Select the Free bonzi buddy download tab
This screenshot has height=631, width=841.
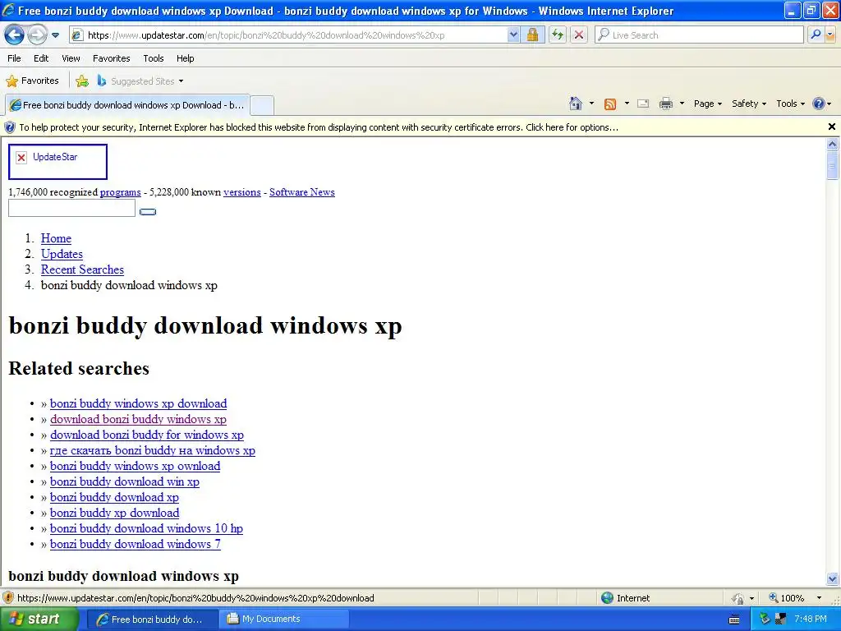tap(127, 105)
